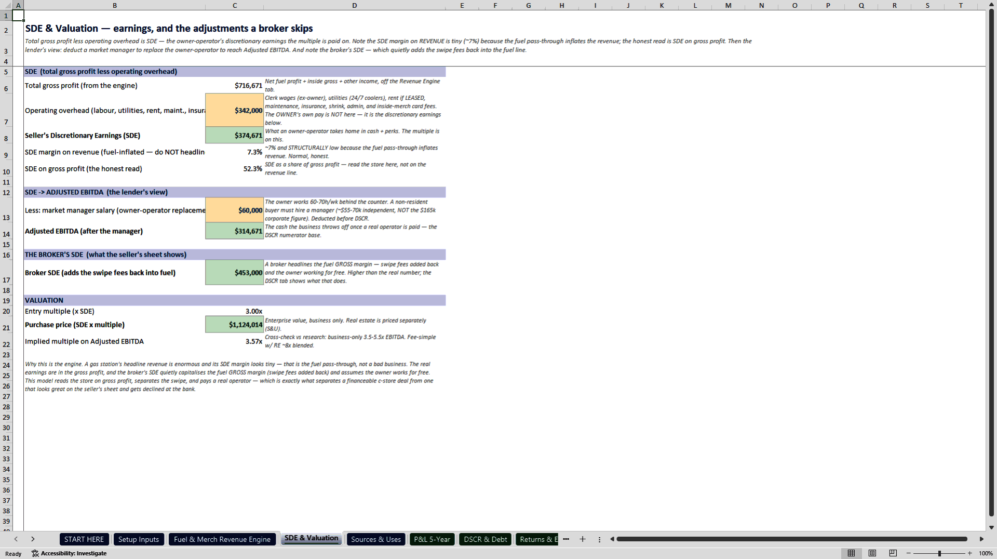Adjust the zoom slider handle
Image resolution: width=997 pixels, height=559 pixels.
[939, 553]
